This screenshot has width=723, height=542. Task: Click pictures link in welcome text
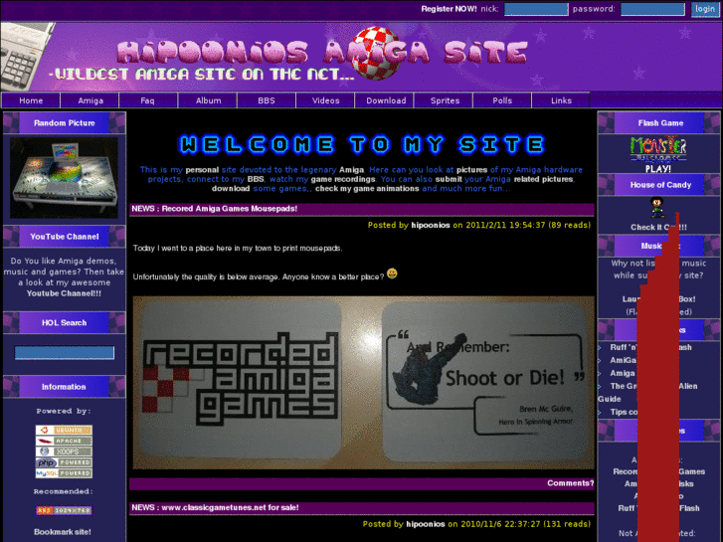point(471,170)
